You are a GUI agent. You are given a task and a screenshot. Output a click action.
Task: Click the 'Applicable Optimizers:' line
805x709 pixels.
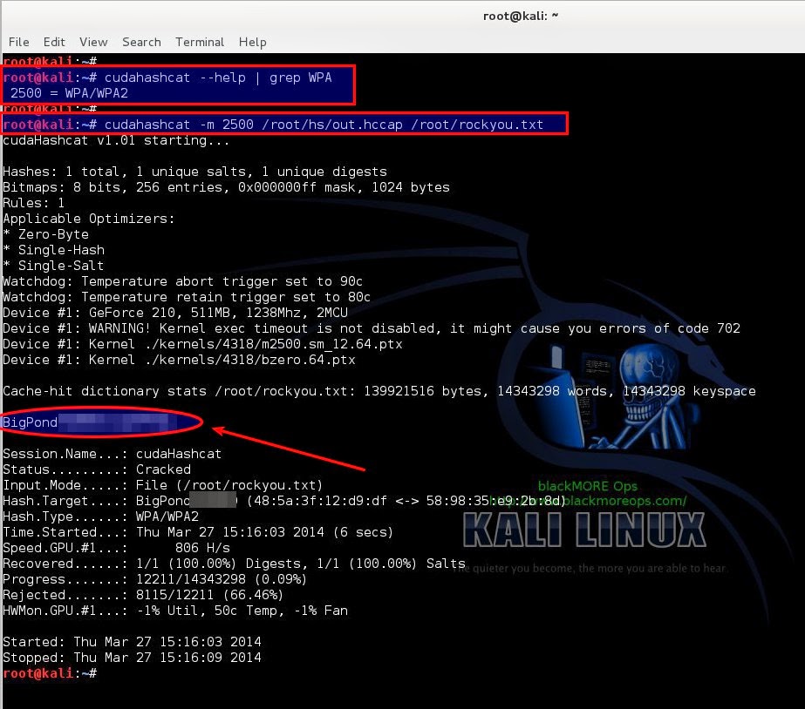click(x=89, y=219)
